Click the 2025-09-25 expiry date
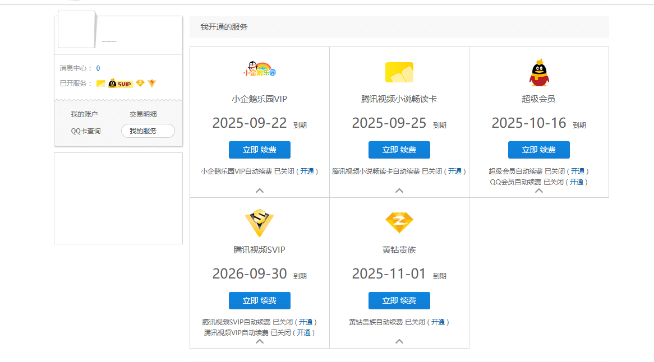The image size is (654, 362). coord(389,123)
